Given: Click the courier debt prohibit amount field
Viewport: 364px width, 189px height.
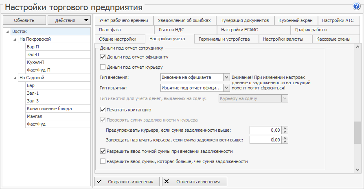Looking at the screenshot, I should 265,140.
